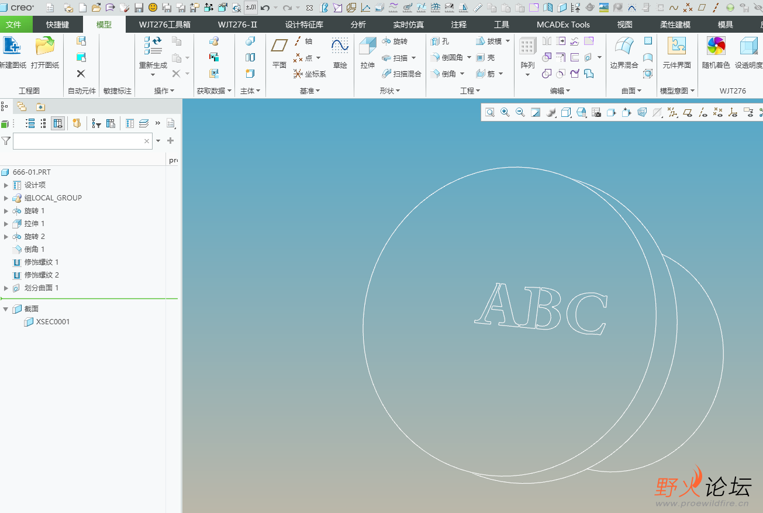Select the 旋转 revolve tool
This screenshot has height=513, width=763.
395,41
